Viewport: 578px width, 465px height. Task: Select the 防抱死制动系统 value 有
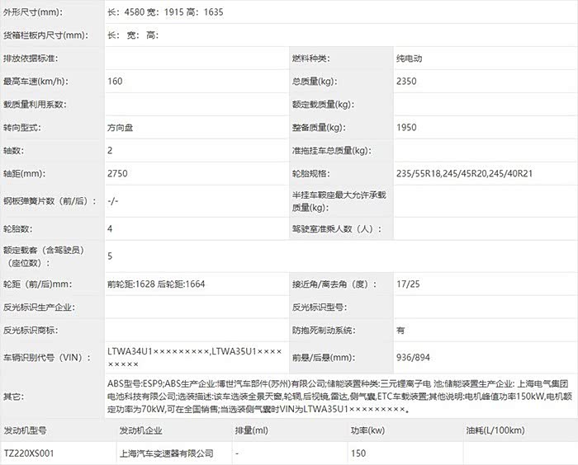point(400,330)
